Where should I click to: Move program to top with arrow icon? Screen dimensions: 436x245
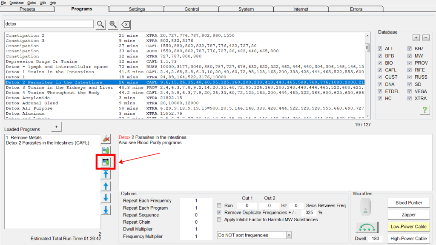point(106,174)
